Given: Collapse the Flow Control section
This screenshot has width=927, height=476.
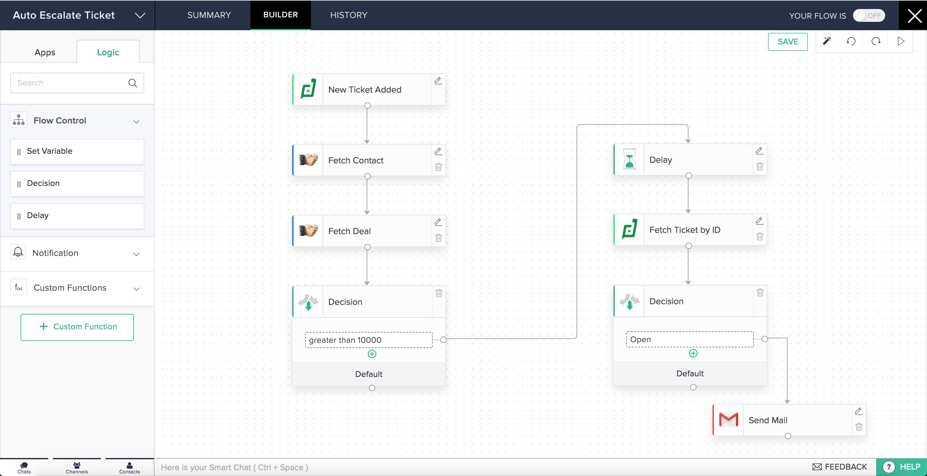Looking at the screenshot, I should coord(136,122).
